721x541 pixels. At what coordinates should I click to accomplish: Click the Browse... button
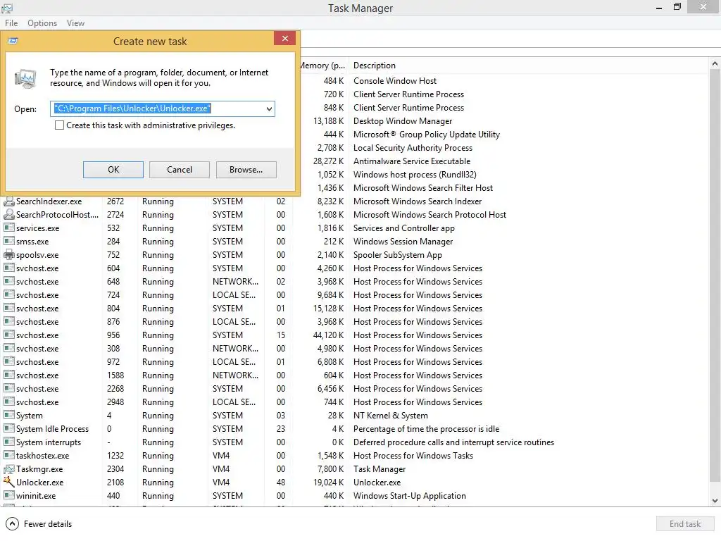click(246, 170)
